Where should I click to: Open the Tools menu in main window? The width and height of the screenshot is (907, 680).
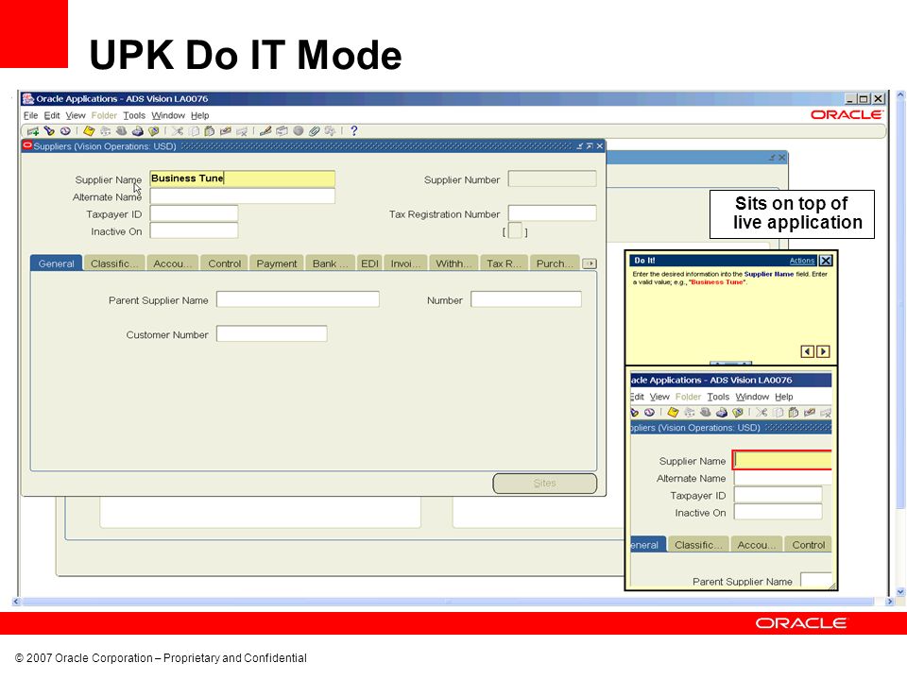134,115
